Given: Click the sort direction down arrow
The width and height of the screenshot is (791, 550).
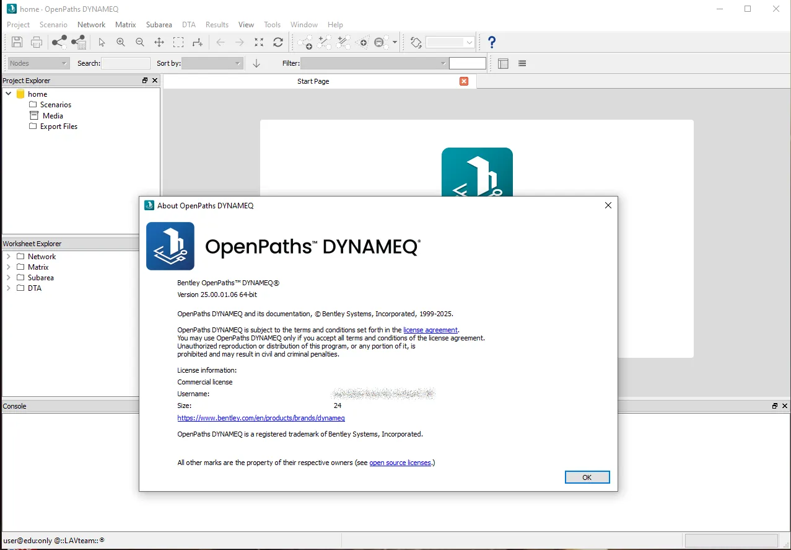Looking at the screenshot, I should (x=256, y=63).
